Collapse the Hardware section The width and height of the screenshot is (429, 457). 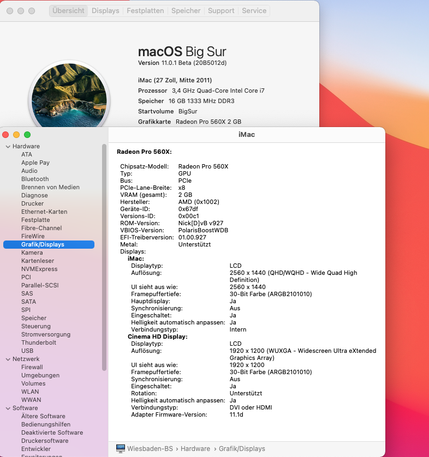[x=8, y=147]
